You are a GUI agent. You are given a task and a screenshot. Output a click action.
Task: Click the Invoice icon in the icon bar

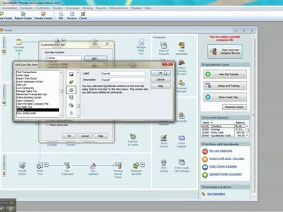(x=72, y=16)
